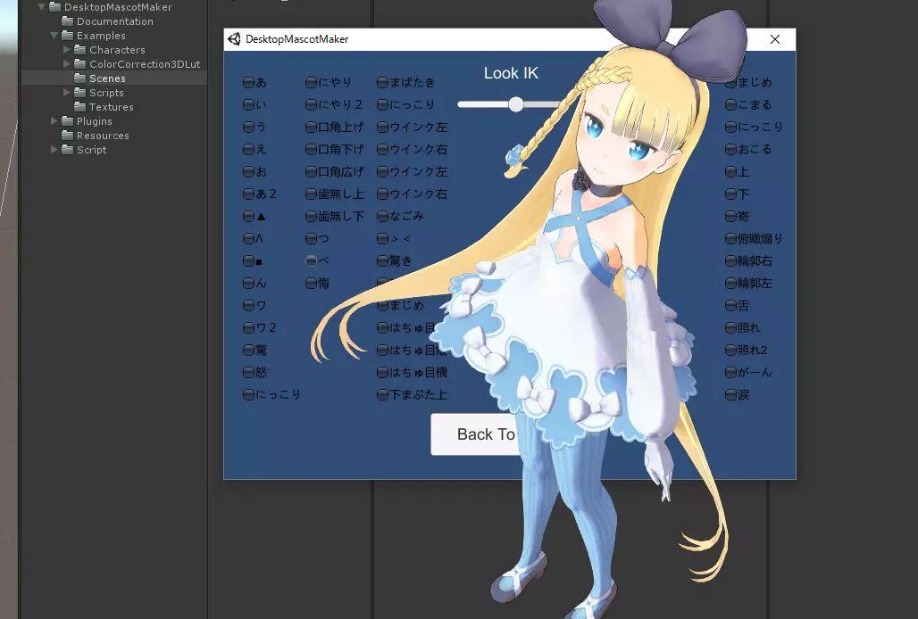Click the Characters folder icon

[x=79, y=50]
